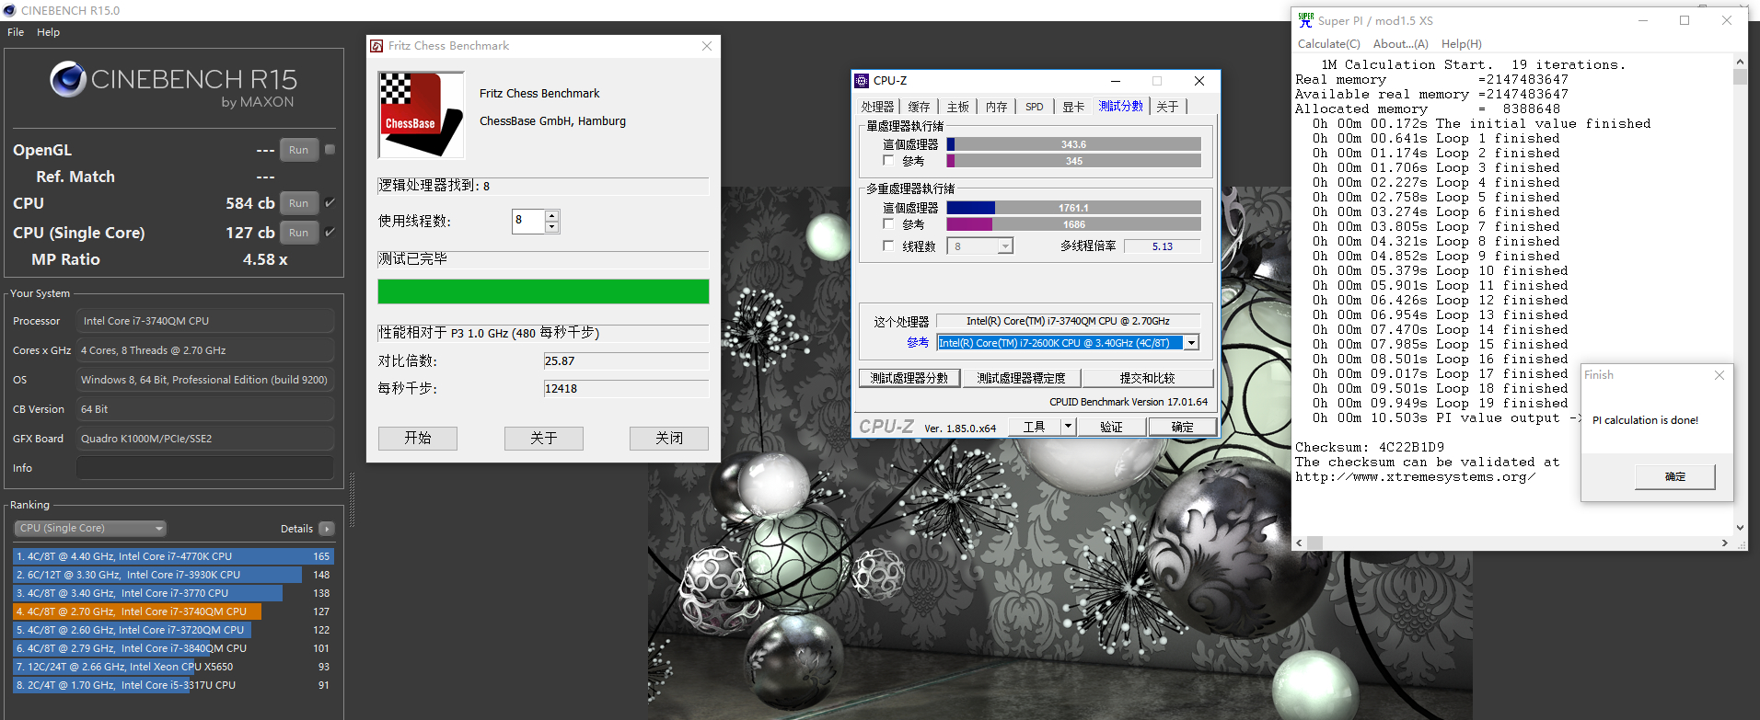Screen dimensions: 1760x720
Task: Expand the i7-2600K reference processor dropdown
Action: point(1191,343)
